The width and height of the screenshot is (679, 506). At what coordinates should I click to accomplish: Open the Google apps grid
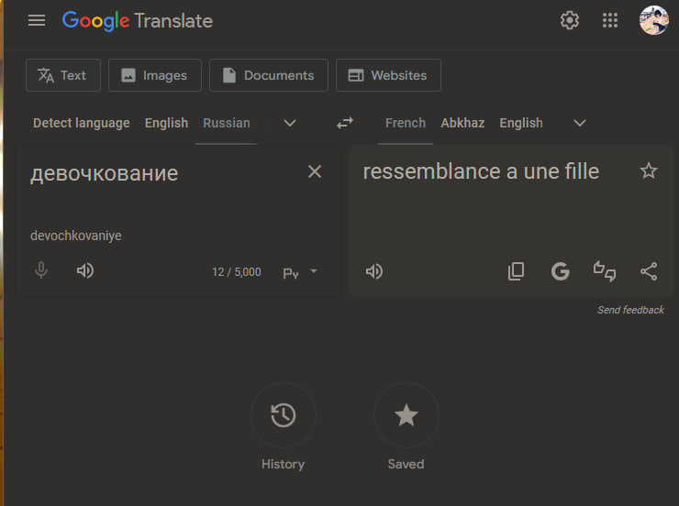click(610, 20)
